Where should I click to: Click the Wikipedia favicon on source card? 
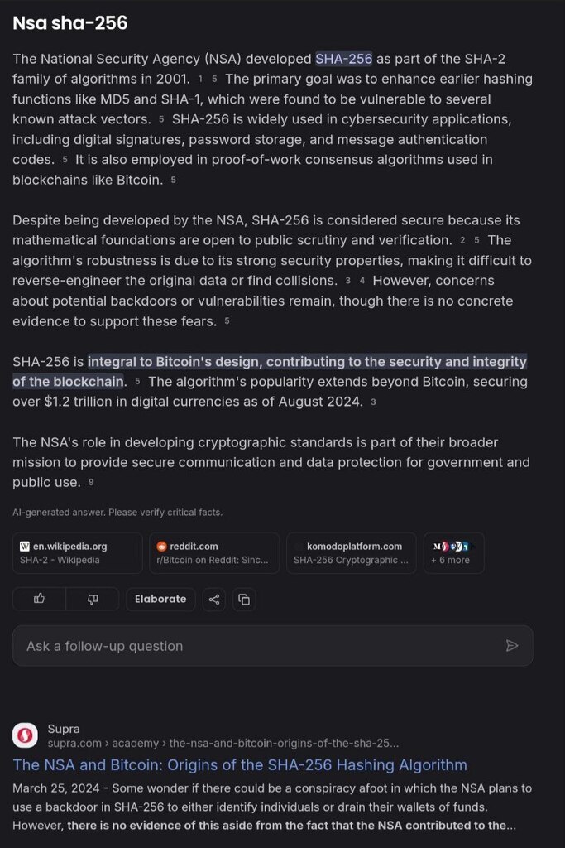[x=25, y=547]
